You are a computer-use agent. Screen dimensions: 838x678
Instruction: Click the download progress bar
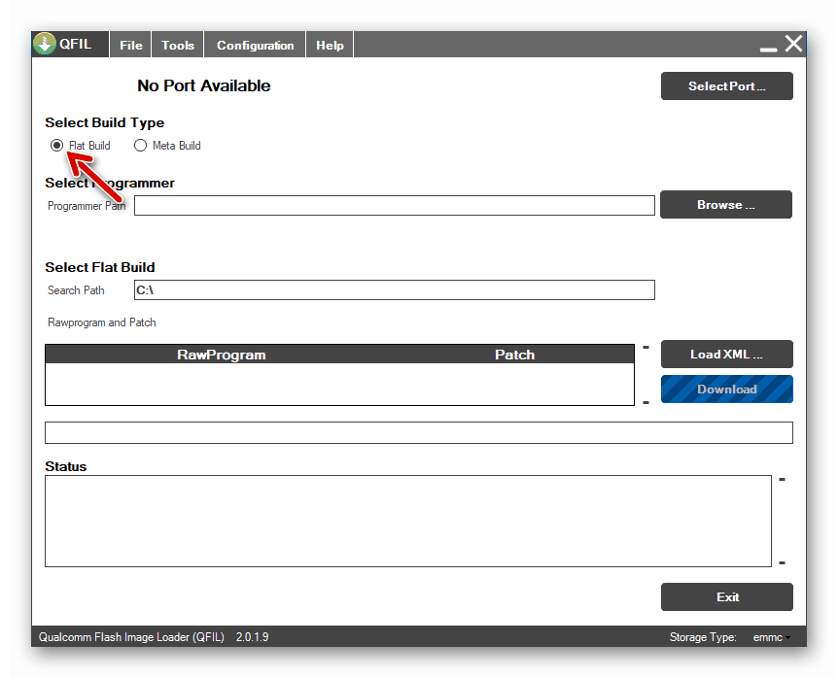click(419, 432)
